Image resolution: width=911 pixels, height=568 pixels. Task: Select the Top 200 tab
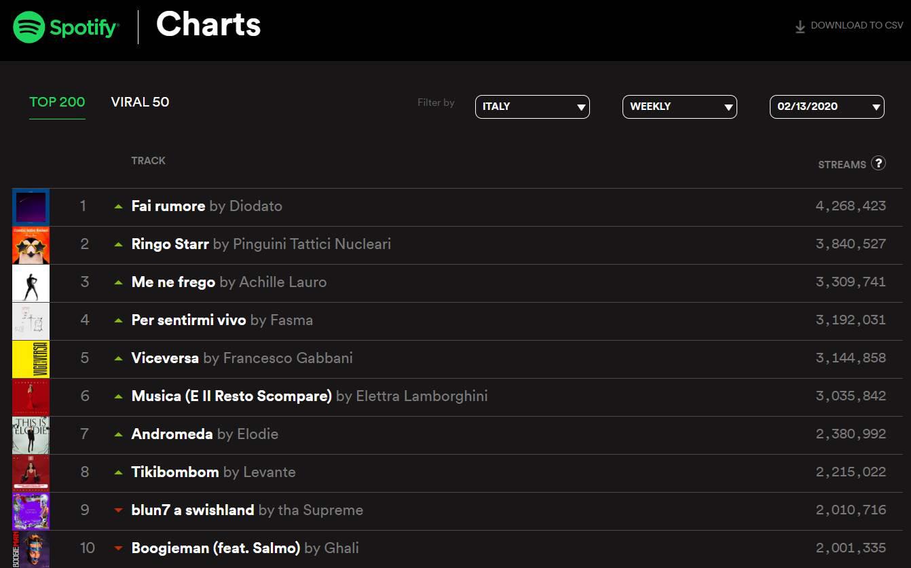tap(57, 102)
